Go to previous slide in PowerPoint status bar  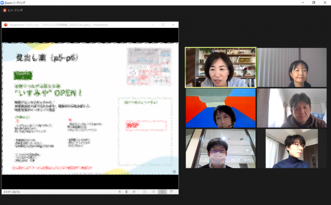coord(119,192)
